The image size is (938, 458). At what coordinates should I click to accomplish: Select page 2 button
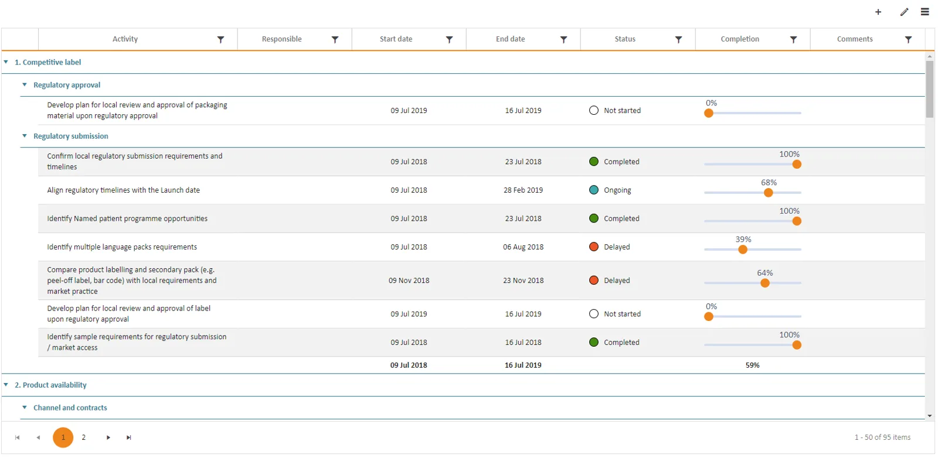coord(84,438)
